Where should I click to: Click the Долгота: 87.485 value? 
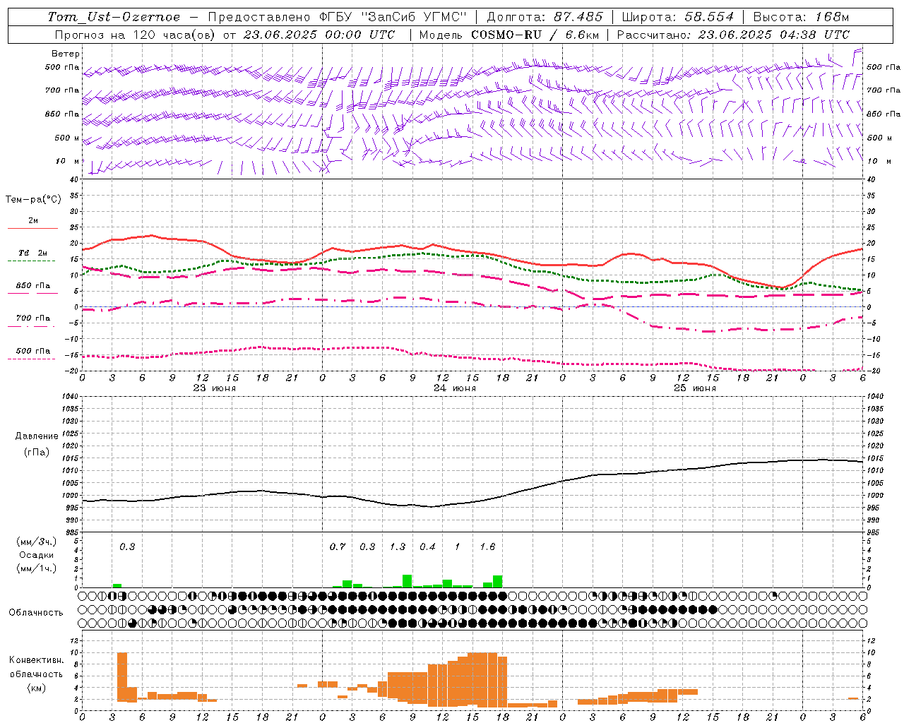click(x=545, y=17)
